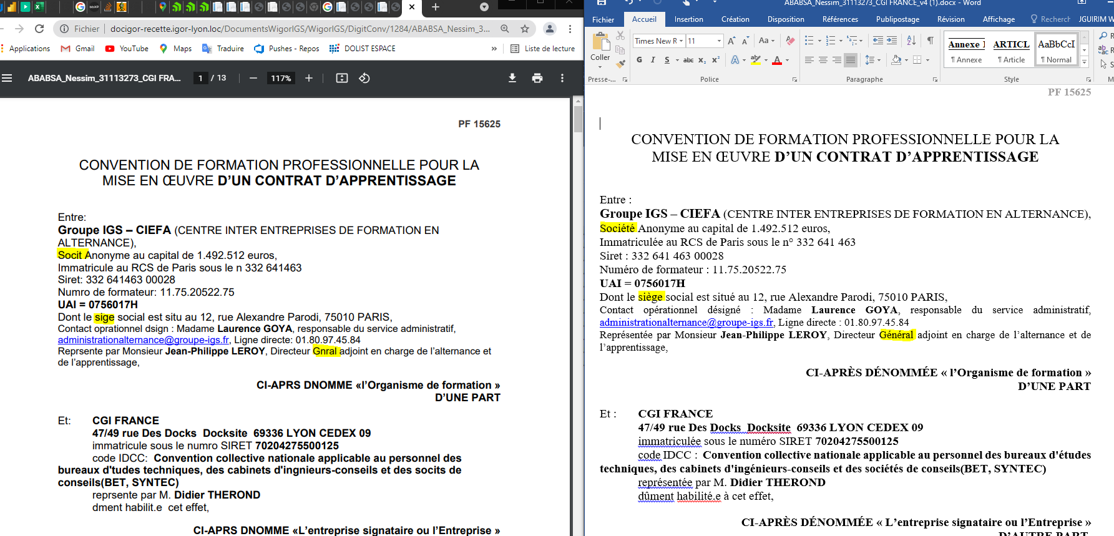Expand the line spacing dropdown

pyautogui.click(x=879, y=60)
